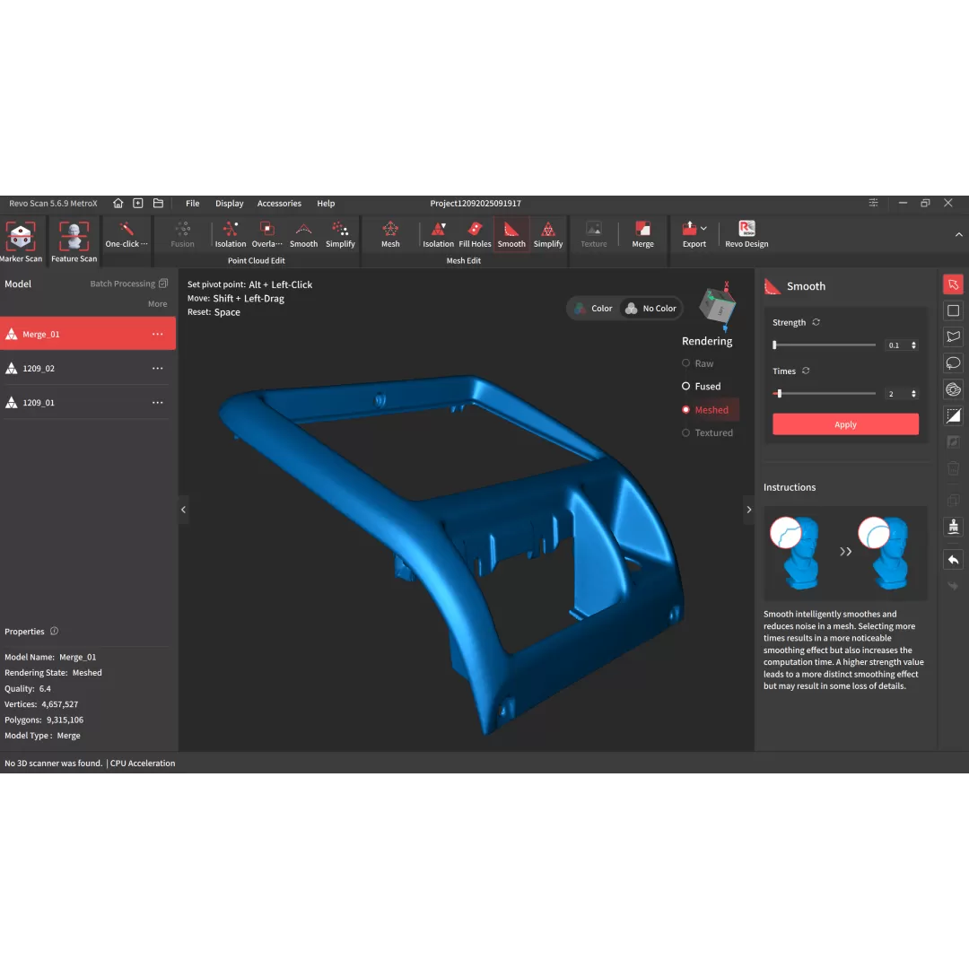The height and width of the screenshot is (969, 969).
Task: Select the Fused rendering option
Action: pyautogui.click(x=707, y=387)
